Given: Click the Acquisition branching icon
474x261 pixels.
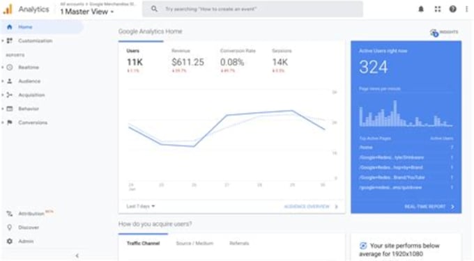Looking at the screenshot, I should click(x=10, y=95).
